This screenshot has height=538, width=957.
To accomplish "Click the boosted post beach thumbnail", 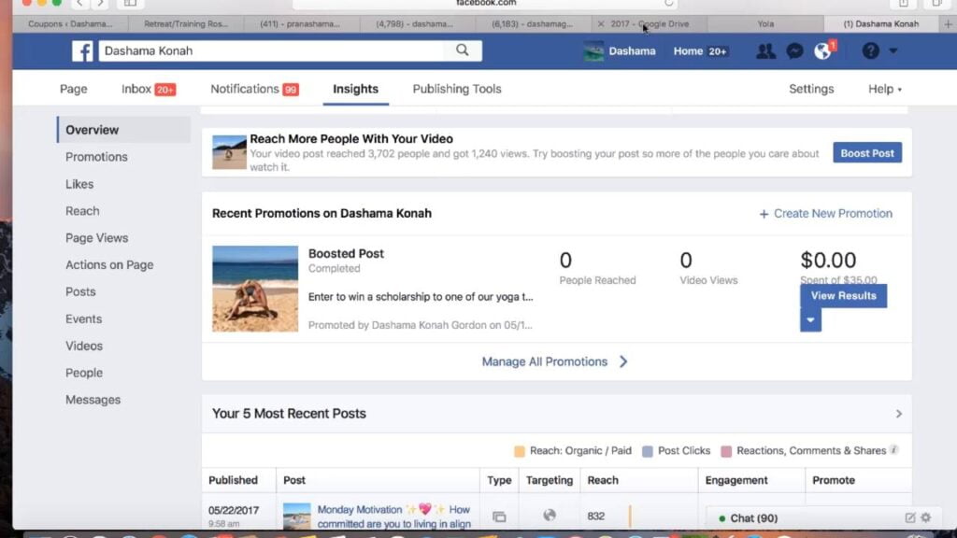I will coord(255,289).
